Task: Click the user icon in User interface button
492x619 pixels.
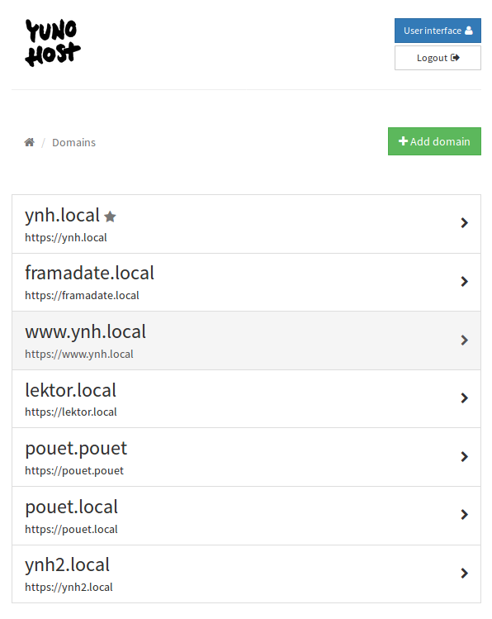Action: click(469, 31)
